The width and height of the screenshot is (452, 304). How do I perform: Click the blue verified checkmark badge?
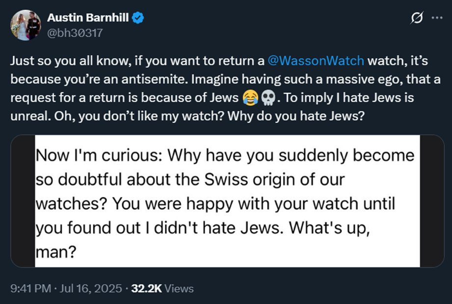click(138, 18)
